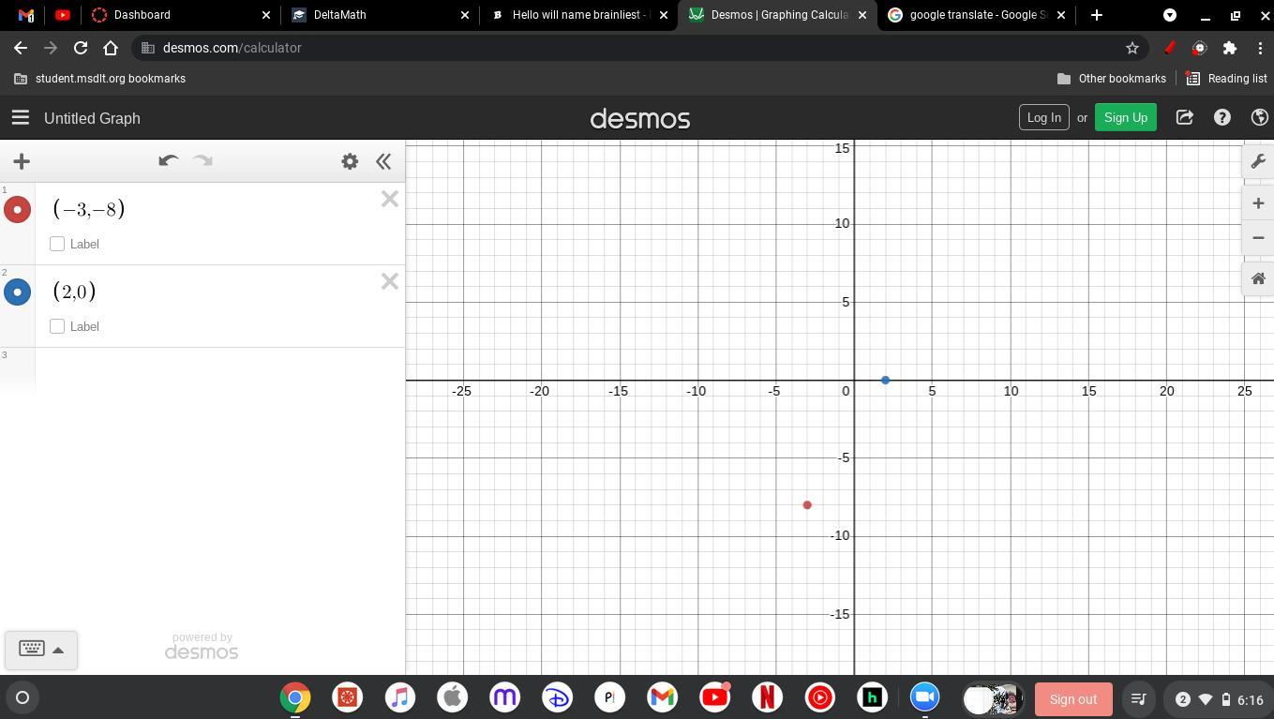
Task: Open the pinned YouTube tab
Action: click(x=63, y=15)
